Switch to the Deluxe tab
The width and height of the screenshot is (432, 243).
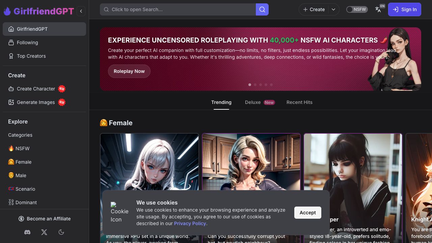[x=253, y=102]
